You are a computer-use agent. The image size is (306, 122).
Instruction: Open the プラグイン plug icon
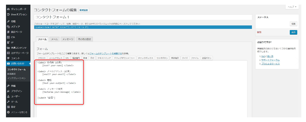(8, 91)
